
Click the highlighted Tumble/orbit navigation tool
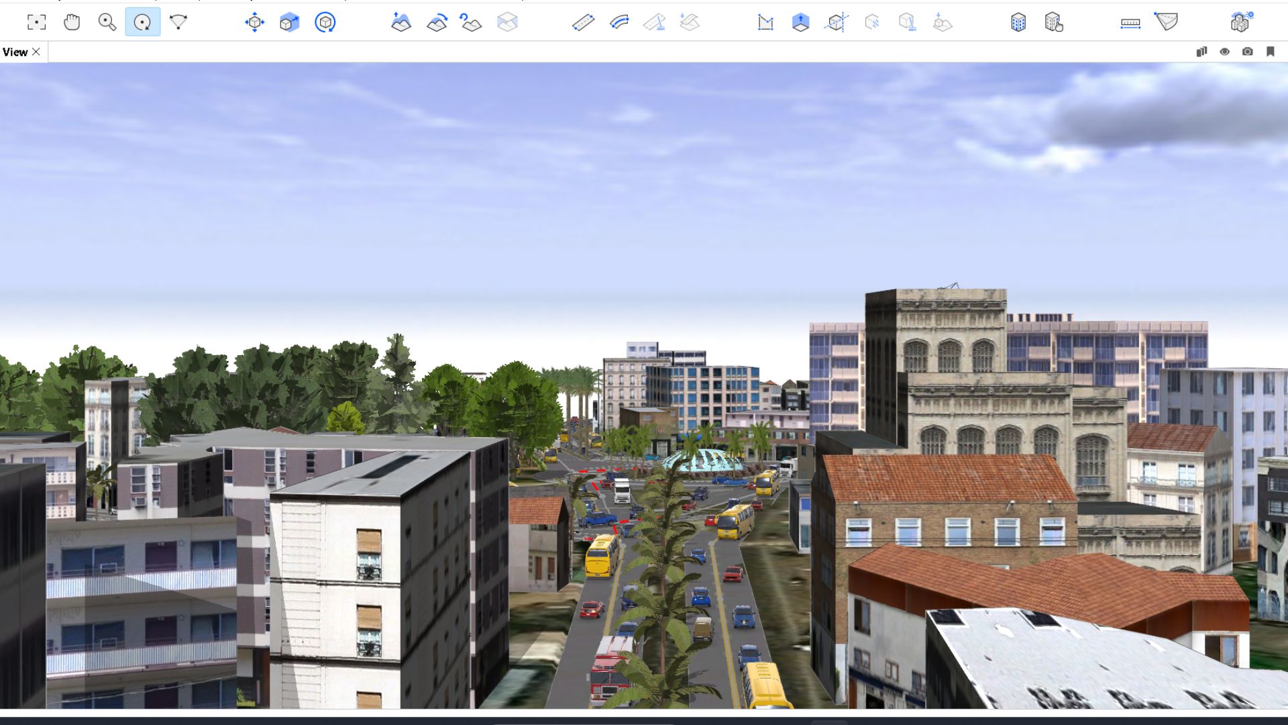pyautogui.click(x=142, y=22)
